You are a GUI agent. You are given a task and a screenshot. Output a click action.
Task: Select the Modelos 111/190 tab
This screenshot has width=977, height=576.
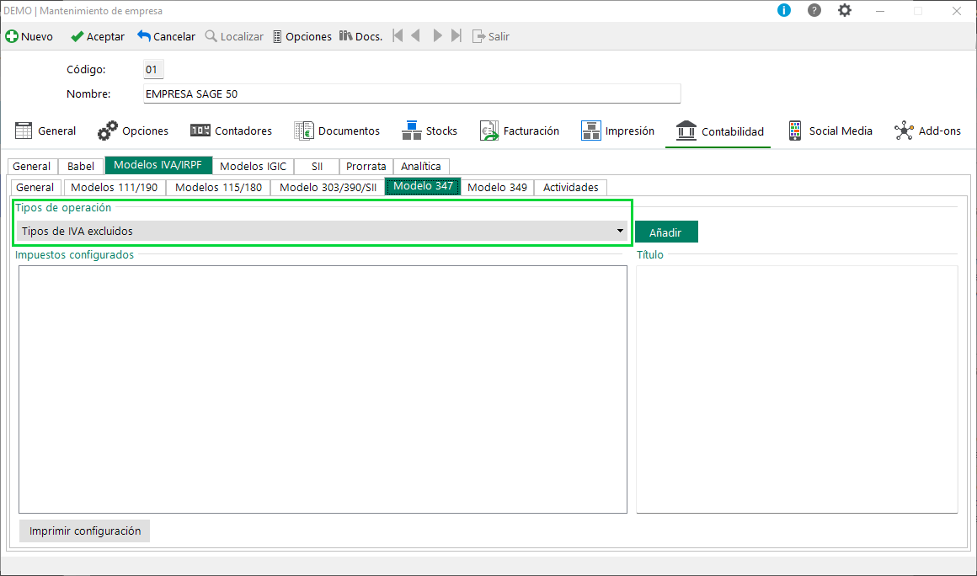click(x=115, y=188)
